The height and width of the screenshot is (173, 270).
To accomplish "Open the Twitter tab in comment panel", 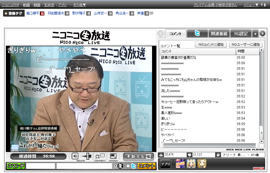I will point(197,33).
